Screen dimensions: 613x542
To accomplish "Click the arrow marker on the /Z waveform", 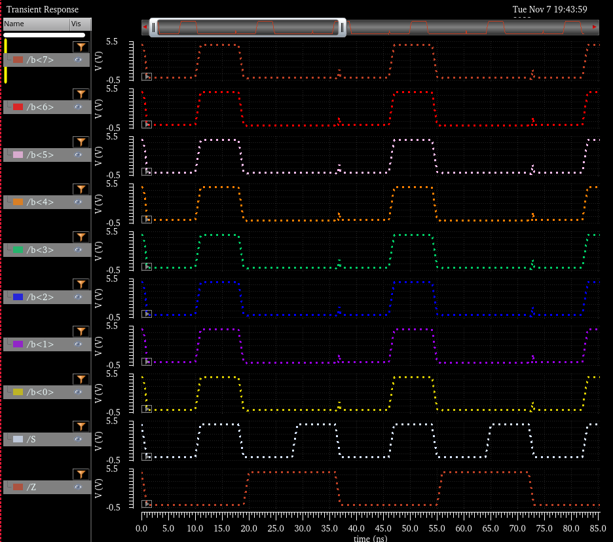I will (147, 503).
